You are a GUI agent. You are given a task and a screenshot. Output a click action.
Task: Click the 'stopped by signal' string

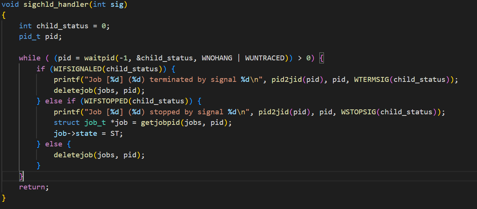(x=187, y=112)
